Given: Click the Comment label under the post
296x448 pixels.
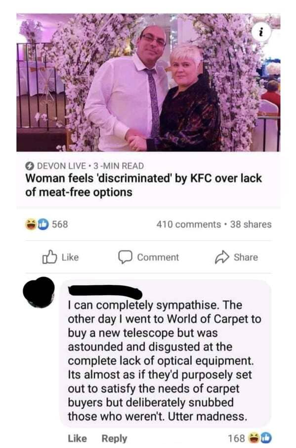Looking at the screenshot, I should click(158, 257).
